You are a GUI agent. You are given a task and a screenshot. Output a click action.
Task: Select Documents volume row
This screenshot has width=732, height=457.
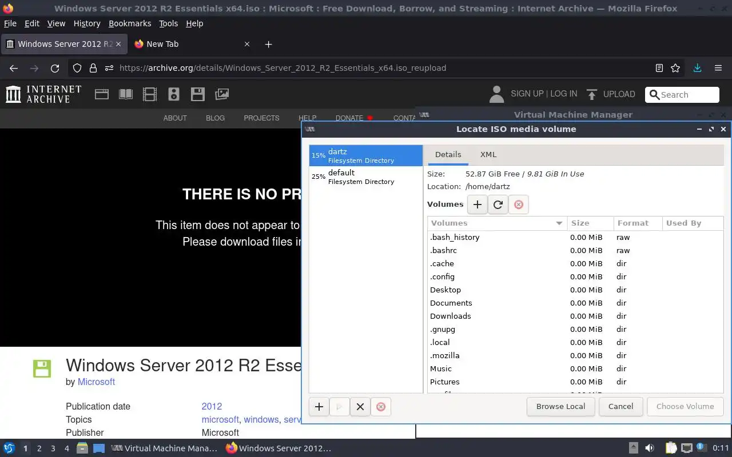coord(575,303)
